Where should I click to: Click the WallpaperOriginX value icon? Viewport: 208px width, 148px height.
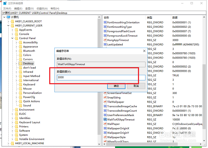coord(105,128)
